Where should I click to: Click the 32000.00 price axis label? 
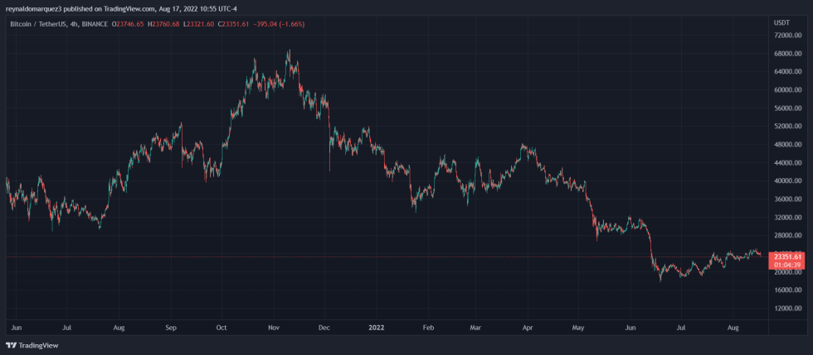(789, 218)
